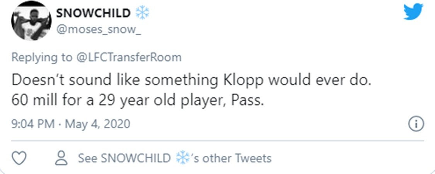Open the SNOWCHILD display name
435x174 pixels.
tap(94, 13)
